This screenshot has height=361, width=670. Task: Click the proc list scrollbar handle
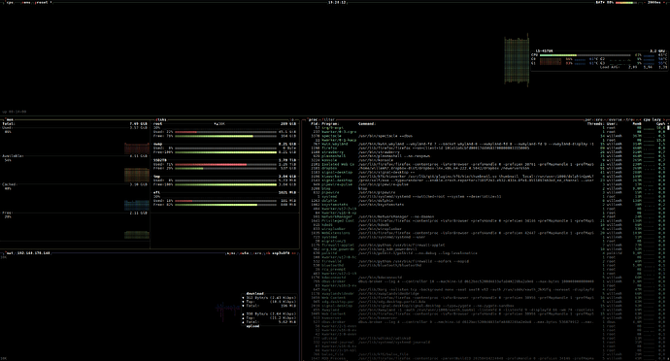click(668, 127)
